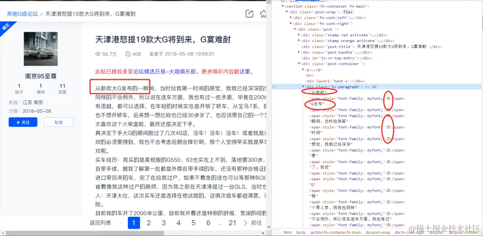
Task: Collapse the div class post node
Action: [295, 29]
